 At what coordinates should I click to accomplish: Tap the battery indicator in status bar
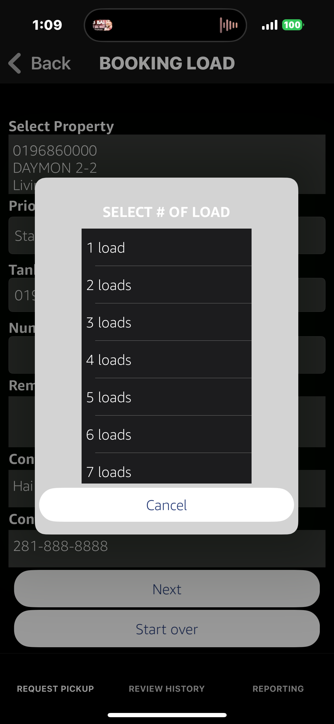coord(293,25)
